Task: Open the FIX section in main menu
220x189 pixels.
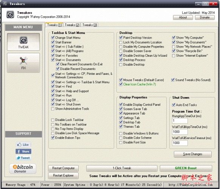Action: pos(23,63)
